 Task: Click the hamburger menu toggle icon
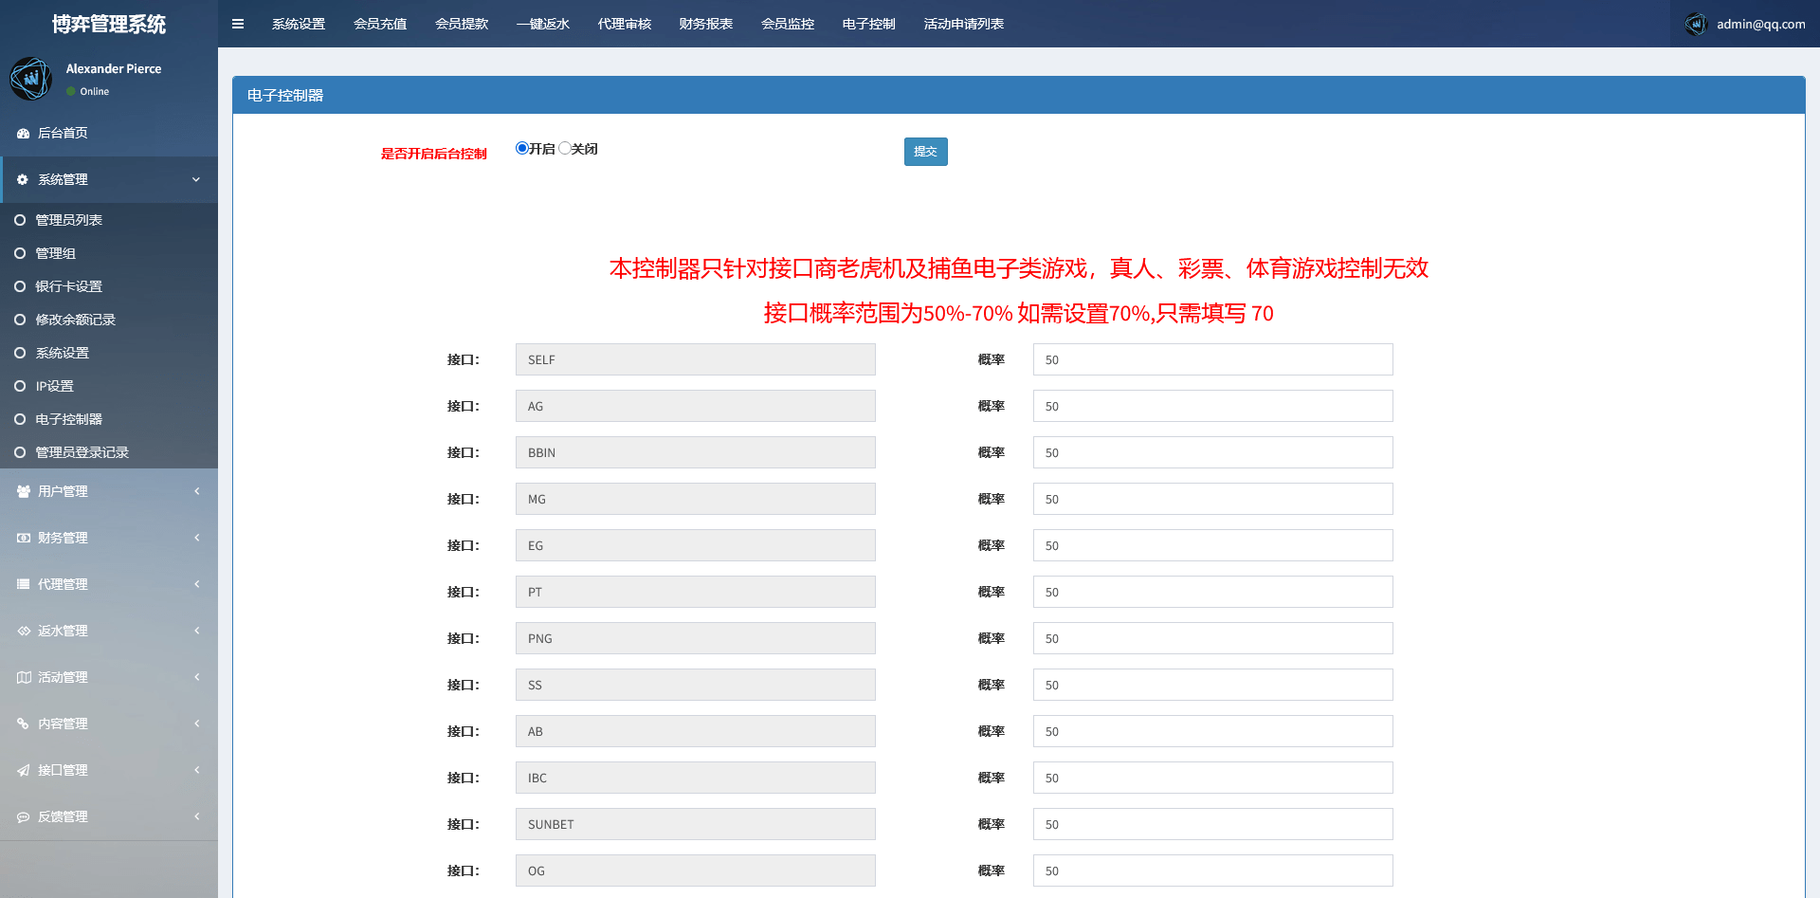237,24
